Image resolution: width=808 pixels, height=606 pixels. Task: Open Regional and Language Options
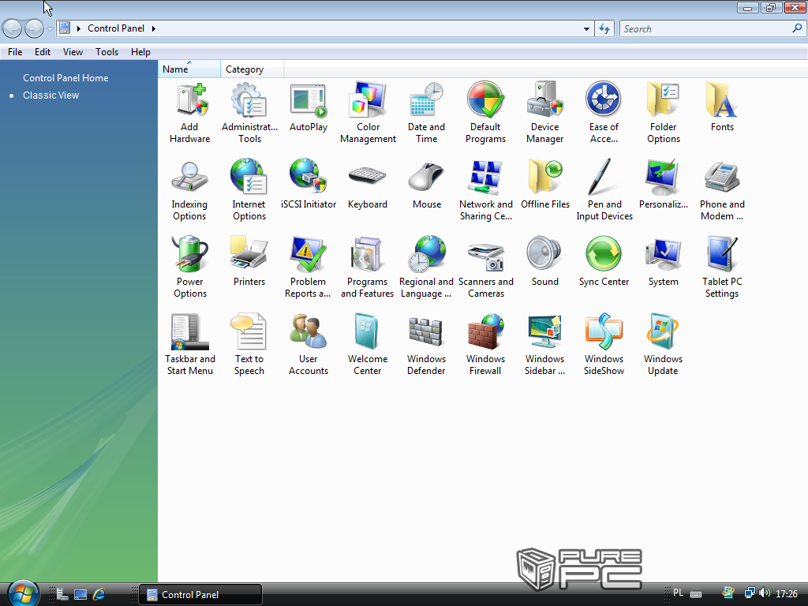pos(426,268)
